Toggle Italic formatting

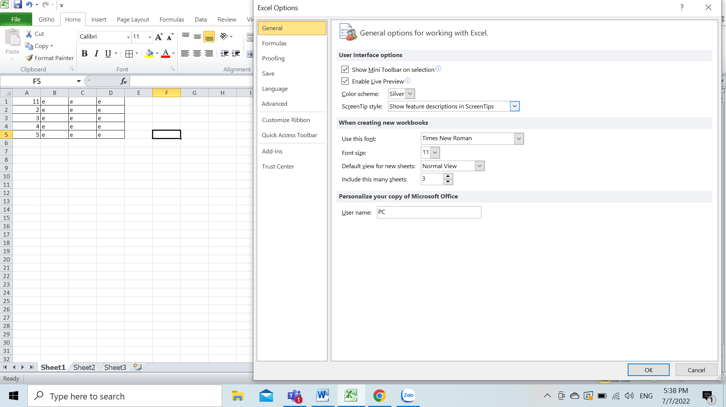click(x=96, y=54)
